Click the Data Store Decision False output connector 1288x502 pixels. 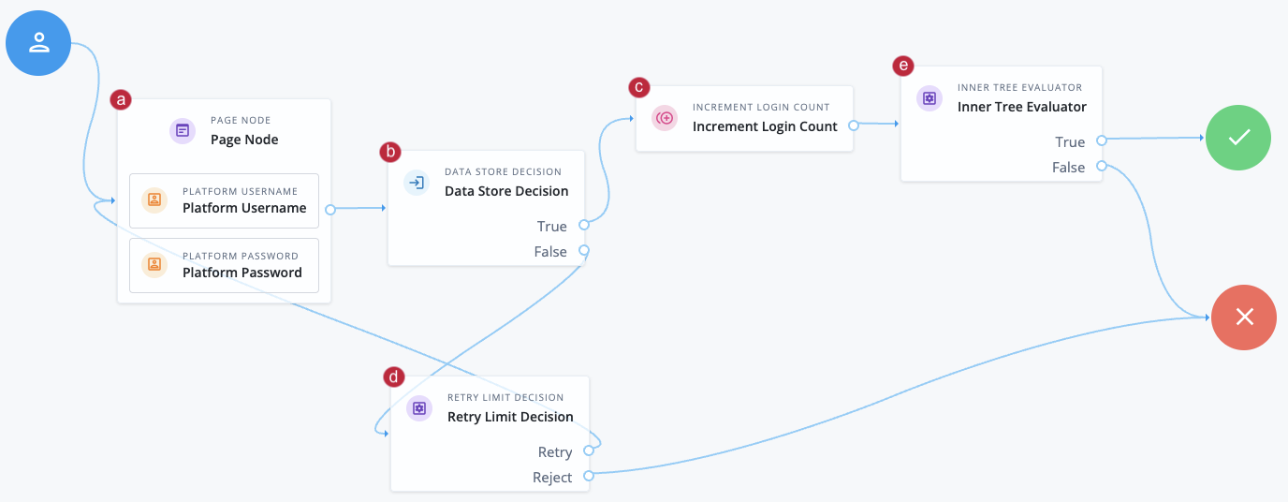pyautogui.click(x=584, y=250)
